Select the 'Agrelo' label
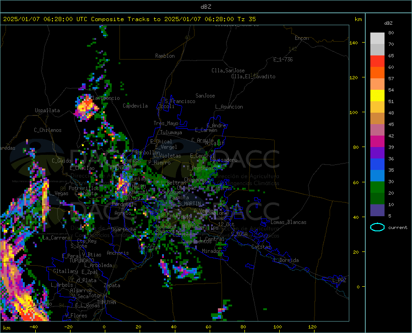This screenshot has width=412, height=333. pos(123,213)
